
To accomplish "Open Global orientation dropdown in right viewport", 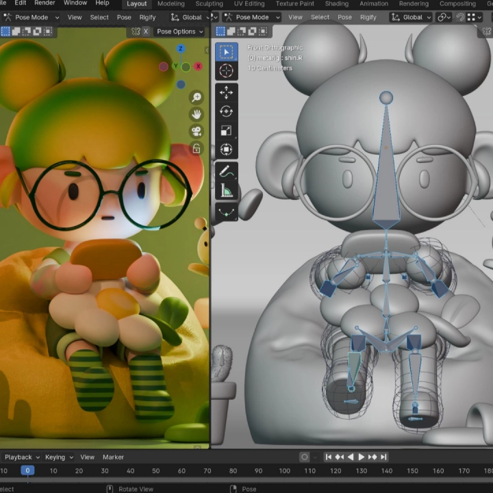I will coord(411,17).
